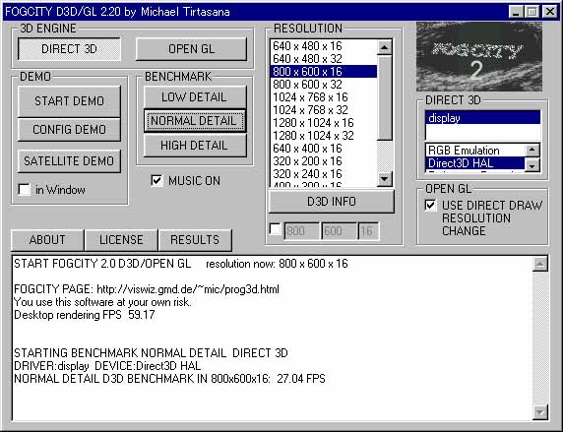Screen dimensions: 563x432
Task: Select 1280 x 1024 x 32 resolution
Action: (x=324, y=136)
